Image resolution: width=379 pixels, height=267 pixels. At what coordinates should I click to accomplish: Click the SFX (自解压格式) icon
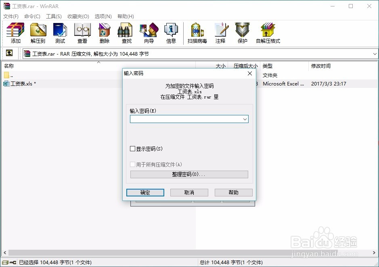click(268, 33)
